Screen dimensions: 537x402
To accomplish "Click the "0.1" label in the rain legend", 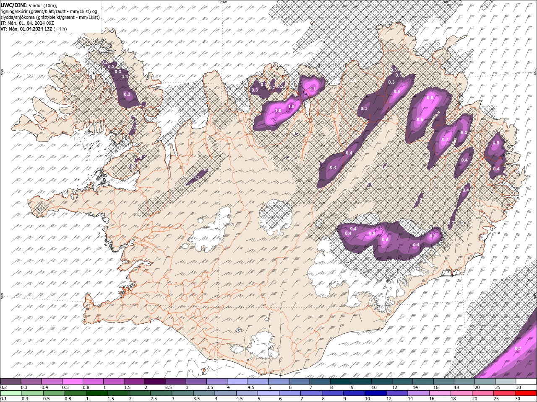I will click(3, 399).
